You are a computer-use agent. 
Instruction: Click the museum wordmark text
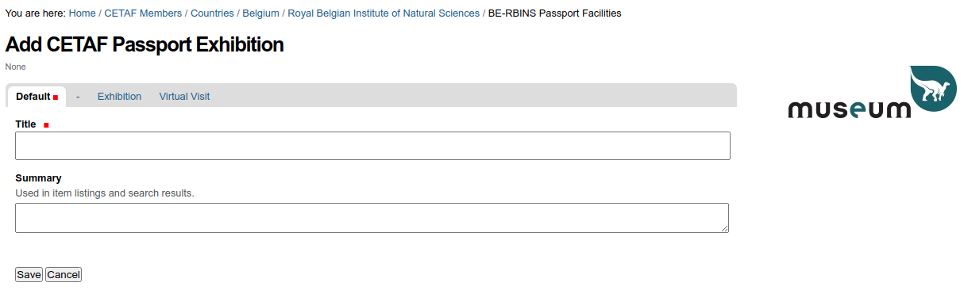(x=849, y=109)
